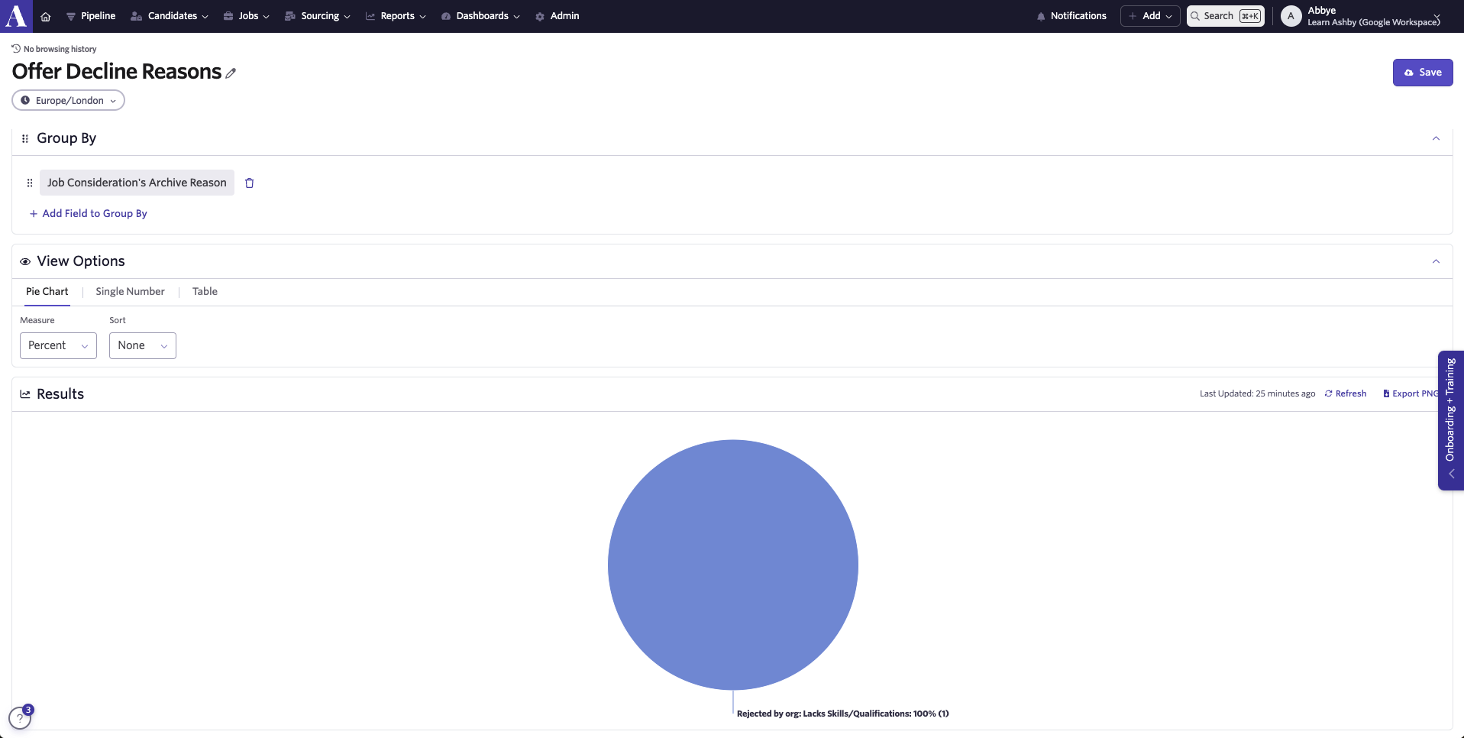Click the browsing history clock icon
The width and height of the screenshot is (1464, 738).
16,49
